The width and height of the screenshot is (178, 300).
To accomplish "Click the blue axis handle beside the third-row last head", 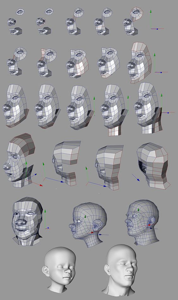I will tap(168, 113).
